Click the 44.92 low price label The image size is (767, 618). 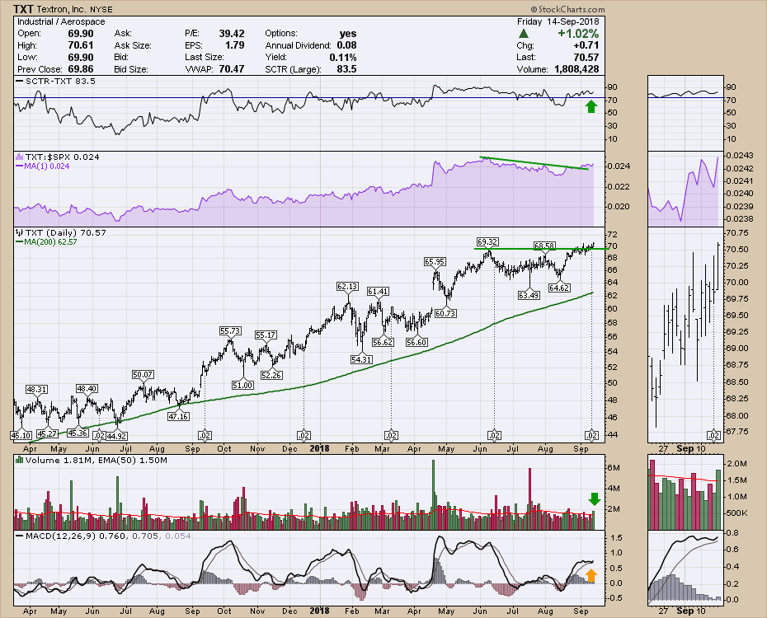[x=117, y=436]
